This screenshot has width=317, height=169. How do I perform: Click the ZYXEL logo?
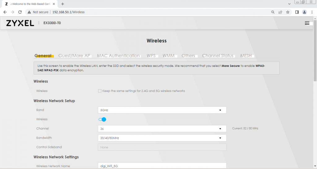[20, 23]
